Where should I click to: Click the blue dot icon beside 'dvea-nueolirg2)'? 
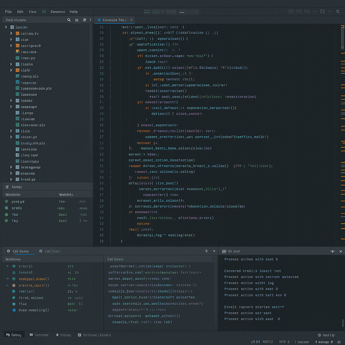(14, 310)
